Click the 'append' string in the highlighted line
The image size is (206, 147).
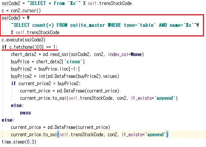pyautogui.click(x=155, y=135)
